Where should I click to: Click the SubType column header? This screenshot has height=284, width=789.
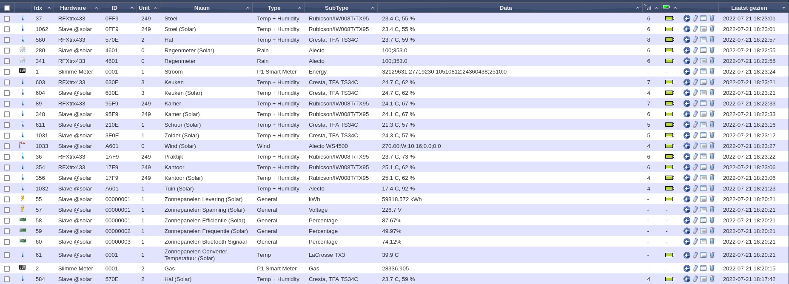pos(336,8)
